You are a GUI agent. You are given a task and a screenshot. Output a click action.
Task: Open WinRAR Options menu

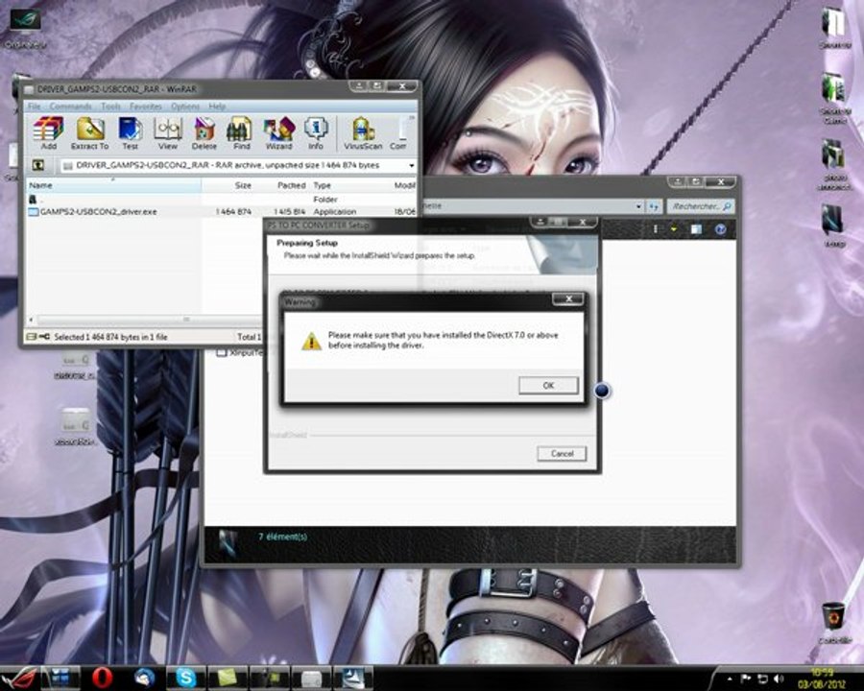[185, 106]
